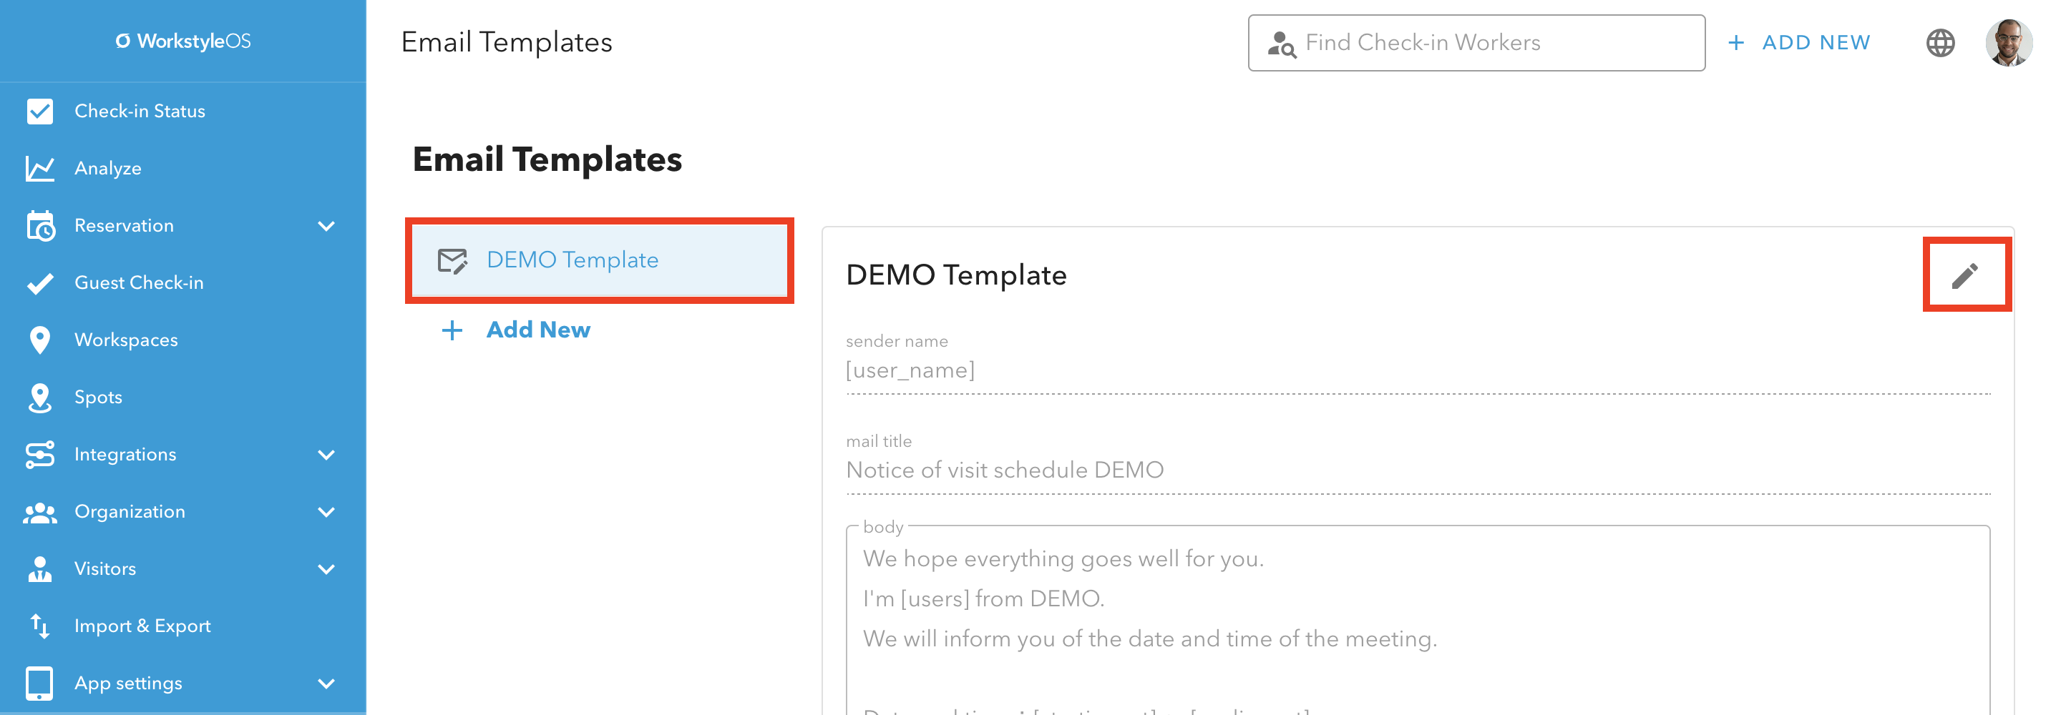
Task: Click the Analyze chart icon
Action: (39, 169)
